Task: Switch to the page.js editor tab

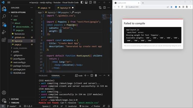Action: (x=44, y=8)
